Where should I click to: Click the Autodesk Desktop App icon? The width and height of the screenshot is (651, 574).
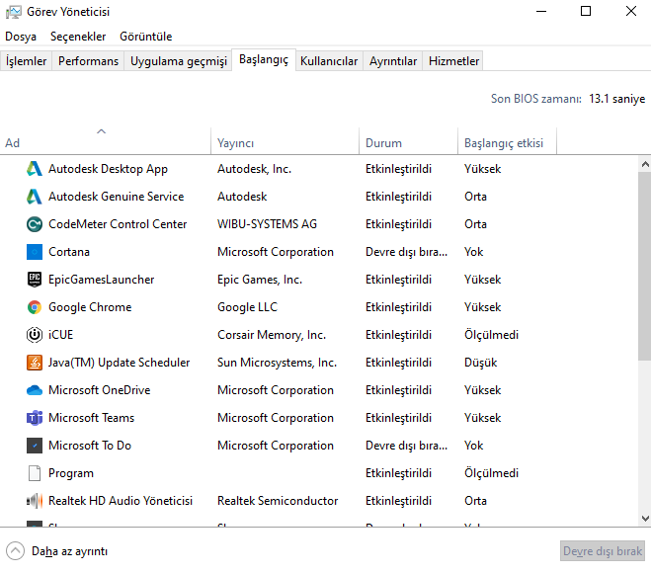pos(35,169)
